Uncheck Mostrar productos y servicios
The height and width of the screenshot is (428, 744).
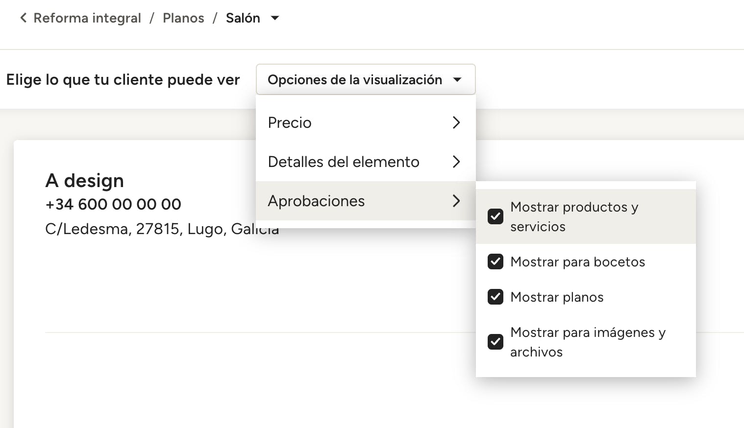(x=496, y=216)
